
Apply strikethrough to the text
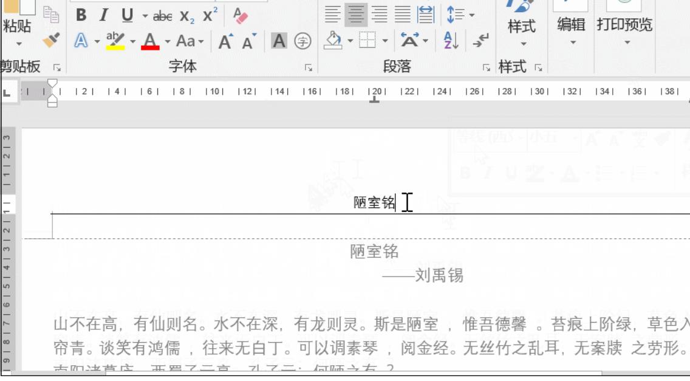point(162,16)
